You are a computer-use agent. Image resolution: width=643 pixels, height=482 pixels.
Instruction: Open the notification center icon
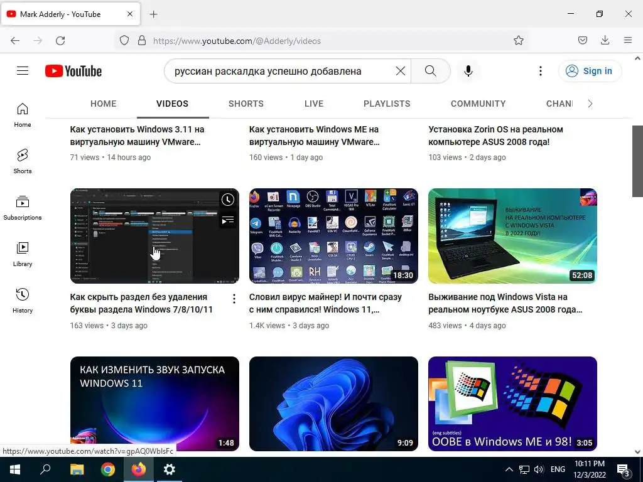[624, 470]
